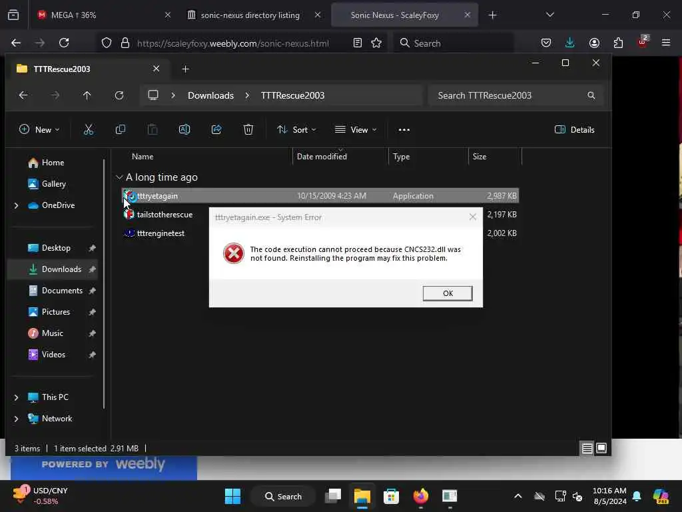Expand the This PC tree node
682x512 pixels.
[x=17, y=397]
